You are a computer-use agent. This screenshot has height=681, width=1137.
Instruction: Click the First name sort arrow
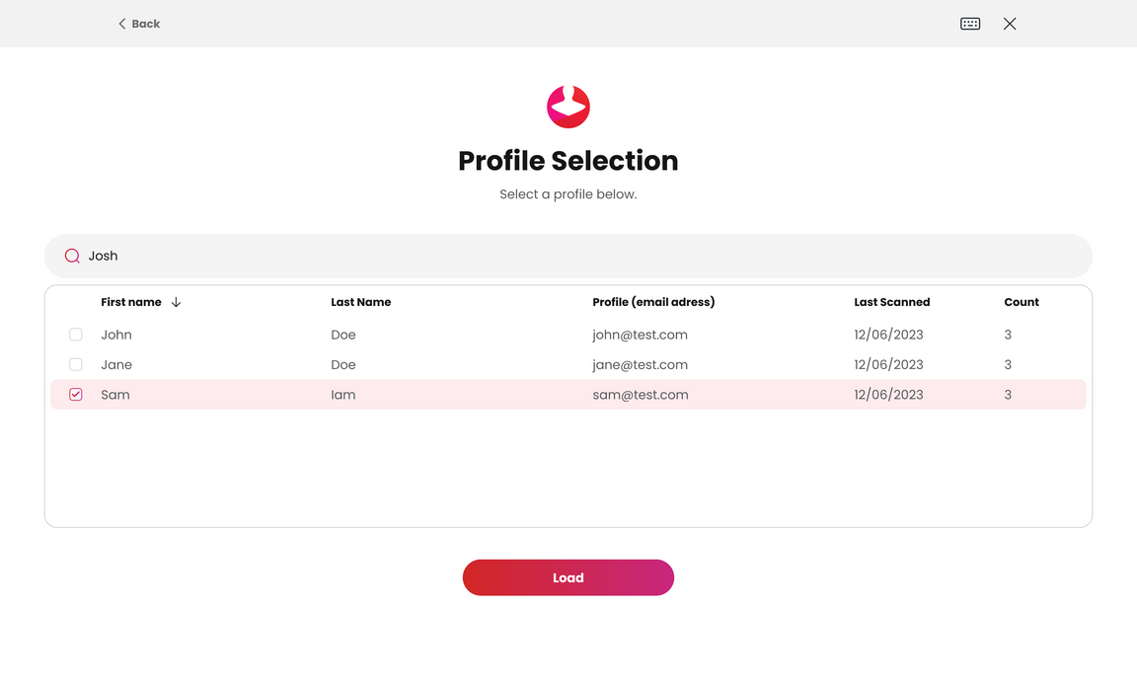click(x=177, y=302)
